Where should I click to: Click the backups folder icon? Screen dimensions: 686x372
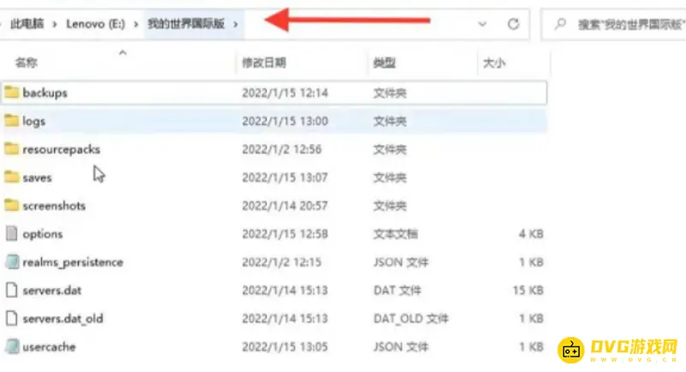click(x=11, y=93)
